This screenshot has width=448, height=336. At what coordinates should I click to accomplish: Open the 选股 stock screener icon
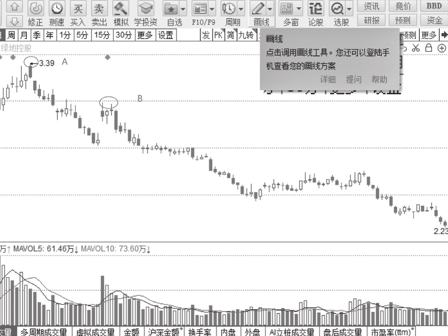(337, 8)
